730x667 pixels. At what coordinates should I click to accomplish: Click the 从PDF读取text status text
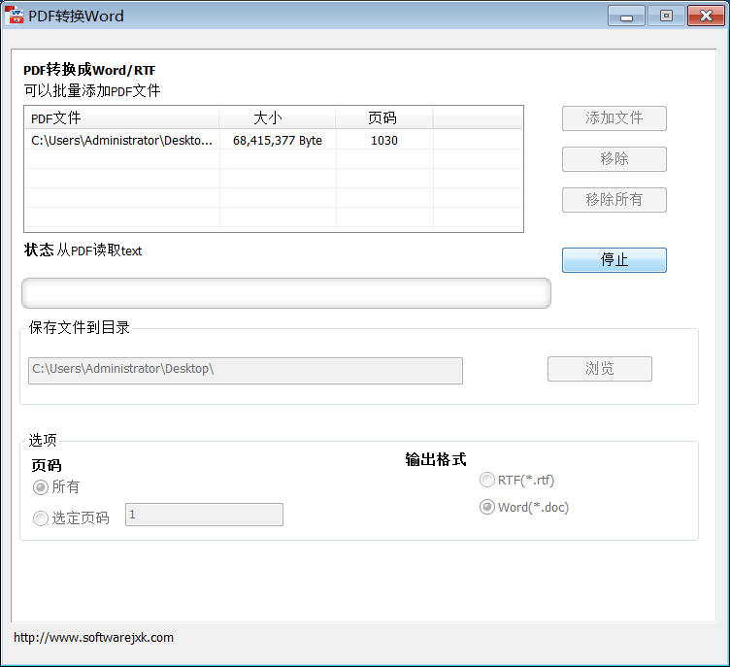coord(99,250)
